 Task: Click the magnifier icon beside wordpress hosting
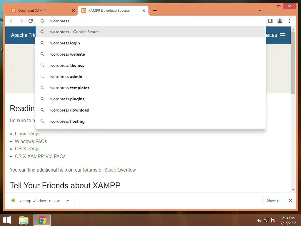click(42, 121)
